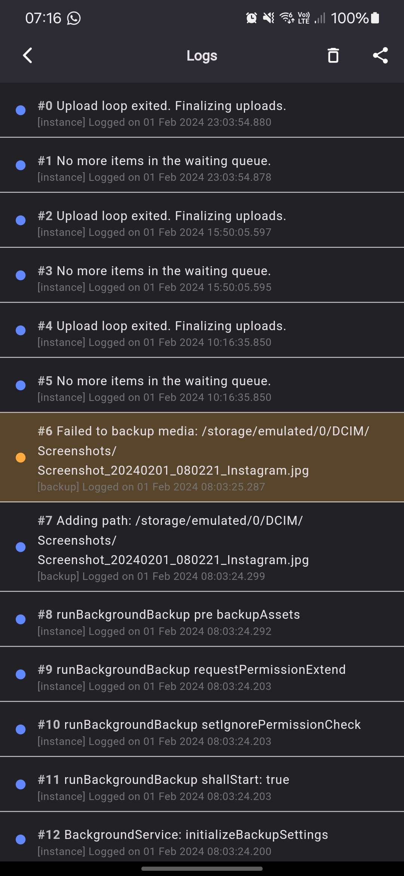This screenshot has width=404, height=876.
Task: Tap the battery indicator in status bar
Action: coord(375,18)
